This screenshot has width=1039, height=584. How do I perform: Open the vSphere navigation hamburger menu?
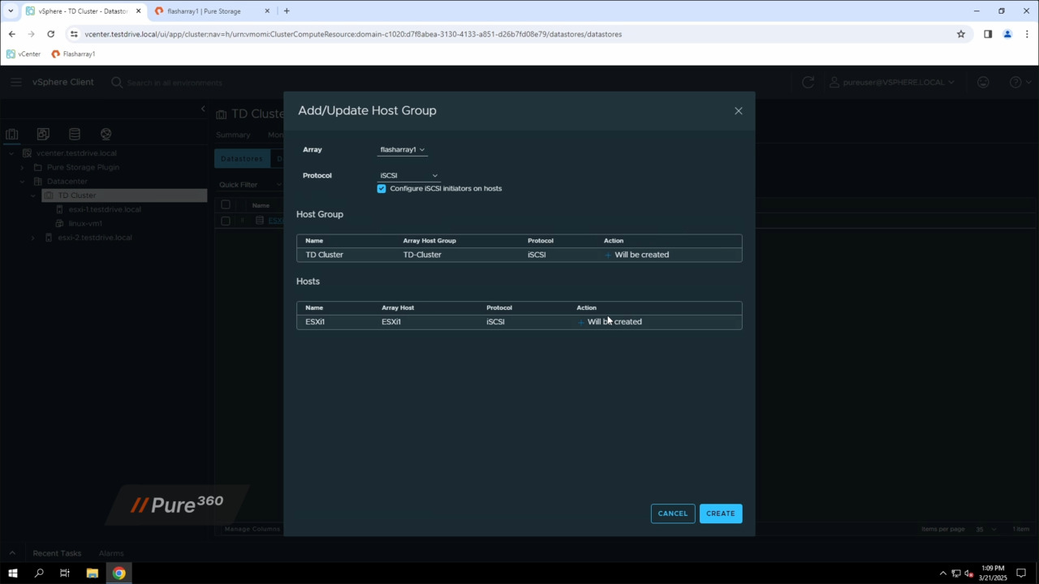(x=16, y=81)
